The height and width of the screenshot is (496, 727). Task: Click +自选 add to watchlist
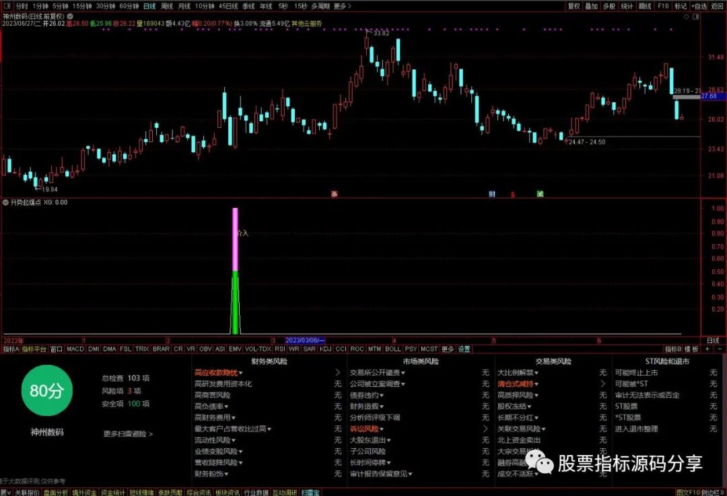click(699, 6)
